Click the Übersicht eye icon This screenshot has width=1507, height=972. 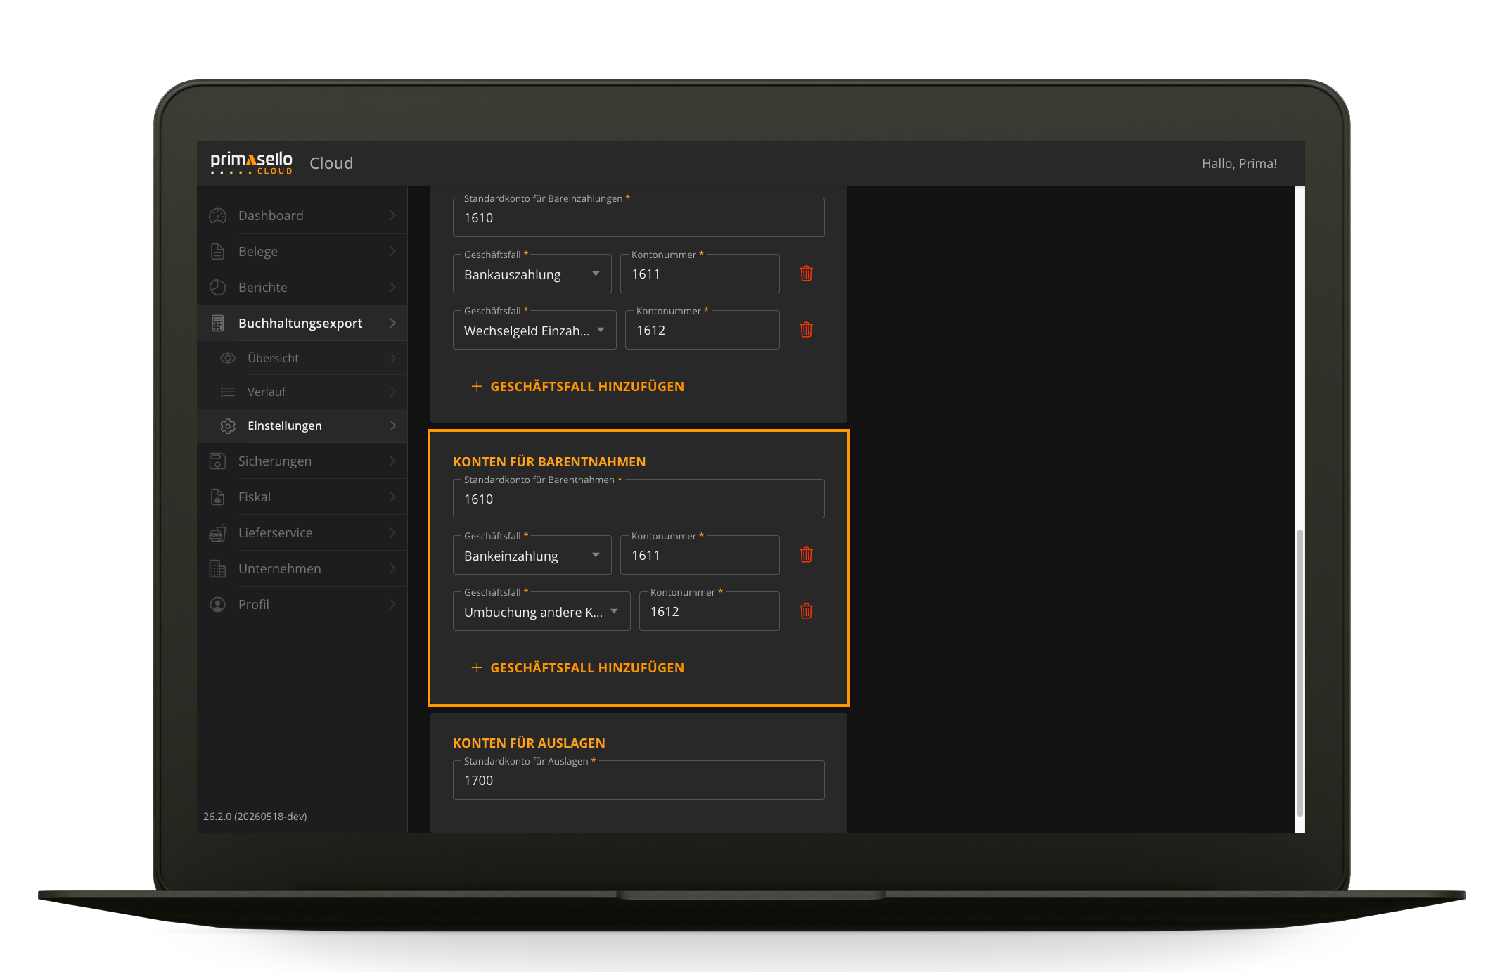(228, 358)
